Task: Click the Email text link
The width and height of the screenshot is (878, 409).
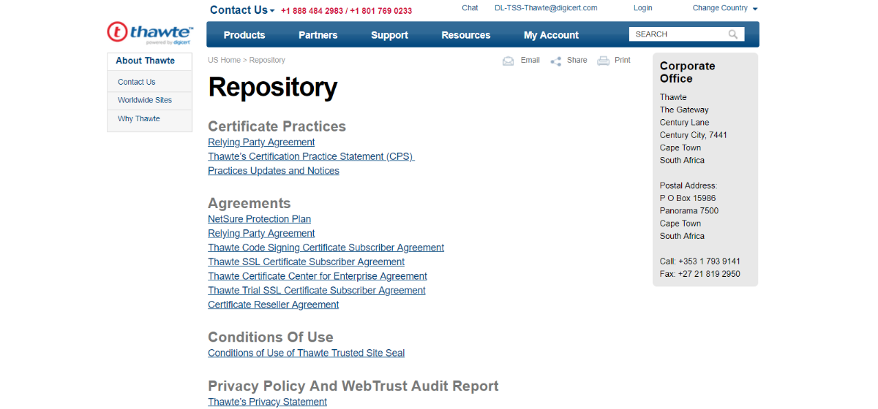Action: click(530, 60)
